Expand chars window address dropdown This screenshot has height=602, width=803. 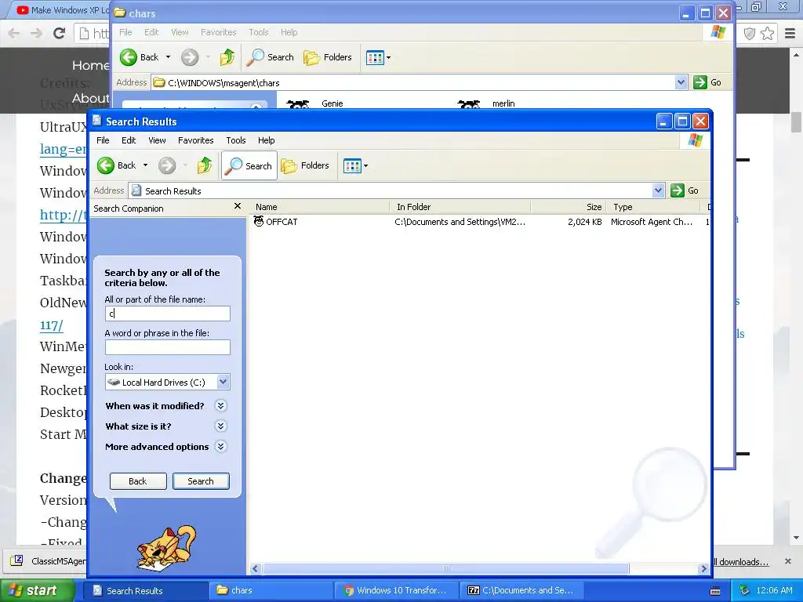point(681,82)
